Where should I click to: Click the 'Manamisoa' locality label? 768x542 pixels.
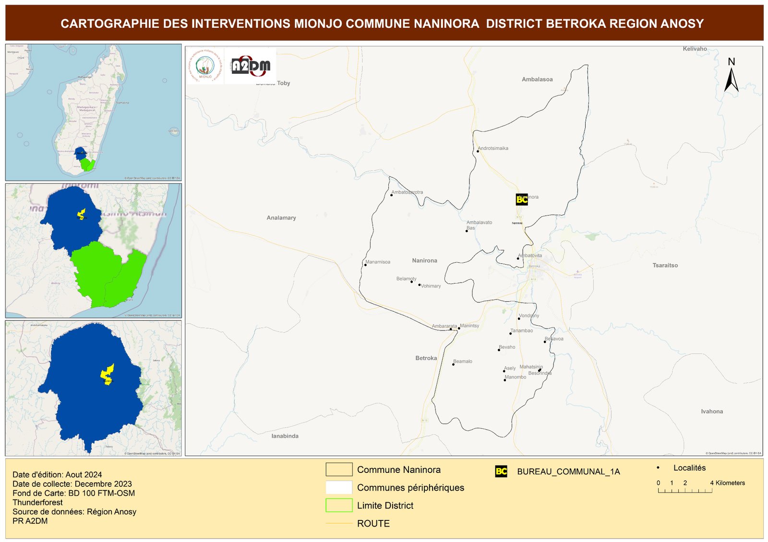tap(378, 262)
